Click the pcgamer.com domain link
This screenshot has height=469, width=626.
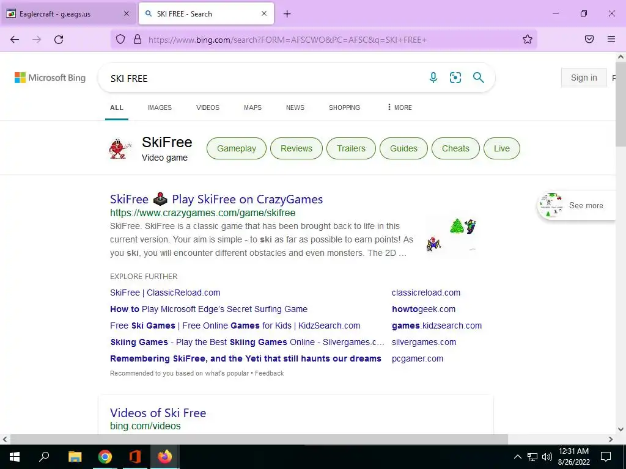[418, 358]
